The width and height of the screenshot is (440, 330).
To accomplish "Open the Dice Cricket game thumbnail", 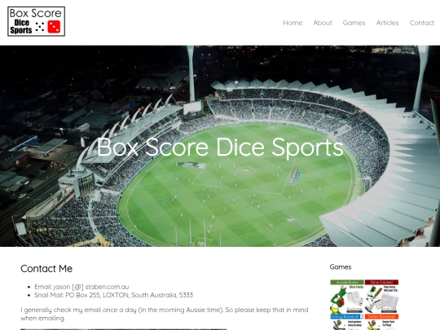I will tap(381, 297).
